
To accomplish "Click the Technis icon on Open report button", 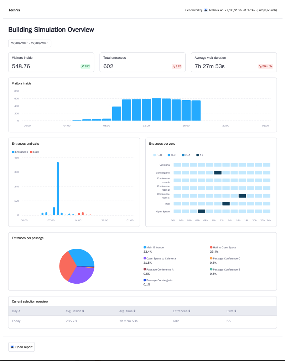I will click(x=12, y=347).
